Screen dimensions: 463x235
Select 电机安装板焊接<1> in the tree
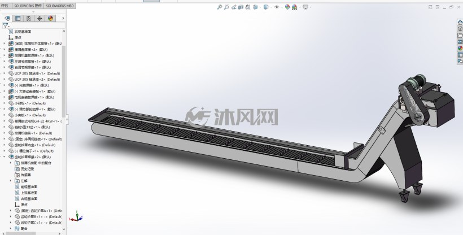coord(34,97)
